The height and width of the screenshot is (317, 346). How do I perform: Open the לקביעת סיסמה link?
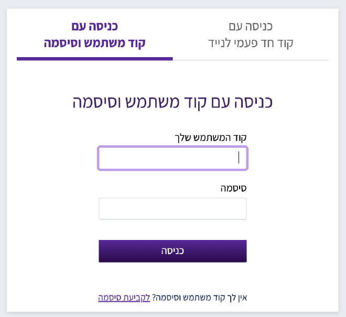click(124, 298)
